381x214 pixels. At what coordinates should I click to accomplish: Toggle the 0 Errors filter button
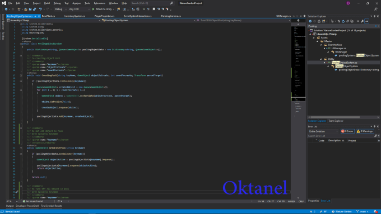347,131
